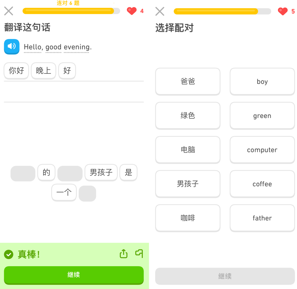Choose the 爸爸 matching card

(x=188, y=81)
